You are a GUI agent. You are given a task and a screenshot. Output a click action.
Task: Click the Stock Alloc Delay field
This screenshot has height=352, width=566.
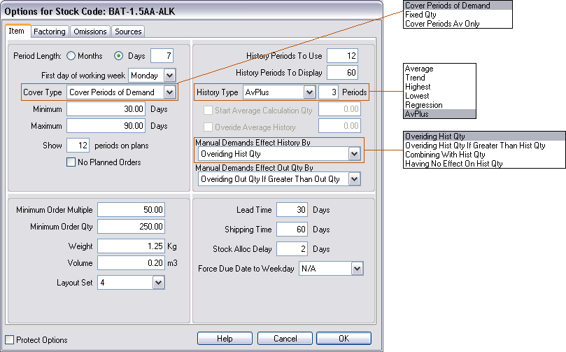(292, 248)
